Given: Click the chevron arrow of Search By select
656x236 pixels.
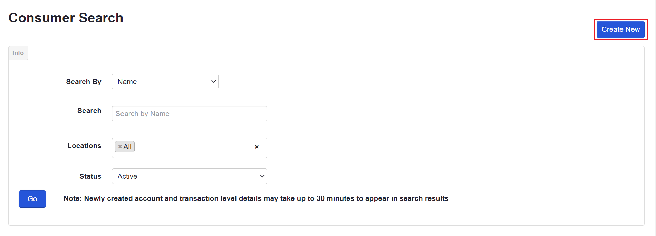Looking at the screenshot, I should tap(213, 82).
